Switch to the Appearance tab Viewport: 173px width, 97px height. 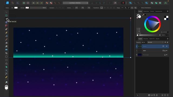coord(159,11)
